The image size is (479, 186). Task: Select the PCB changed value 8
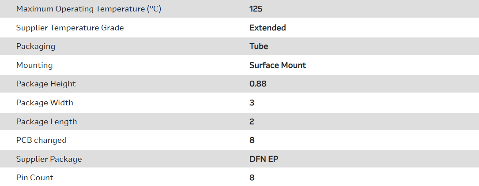pyautogui.click(x=252, y=140)
